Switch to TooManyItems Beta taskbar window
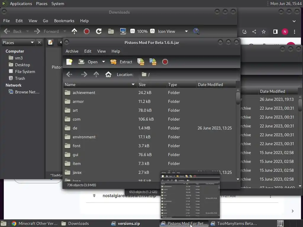 coord(234,223)
